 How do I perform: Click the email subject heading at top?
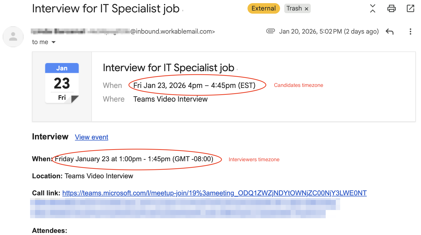tap(106, 9)
